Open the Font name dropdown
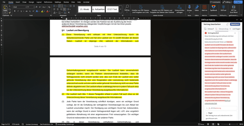The image size is (244, 126). pyautogui.click(x=26, y=7)
